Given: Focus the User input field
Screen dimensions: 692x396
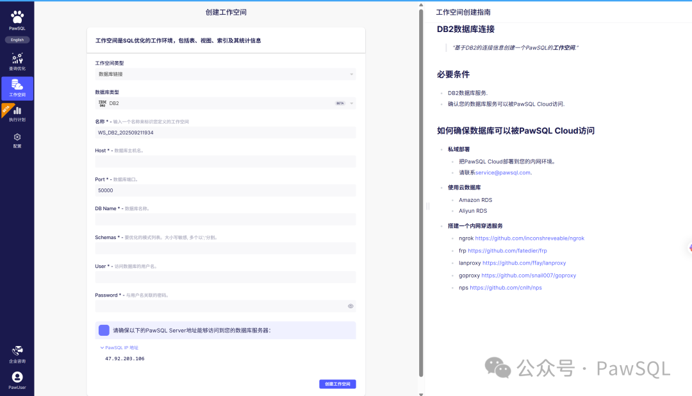Looking at the screenshot, I should [225, 277].
